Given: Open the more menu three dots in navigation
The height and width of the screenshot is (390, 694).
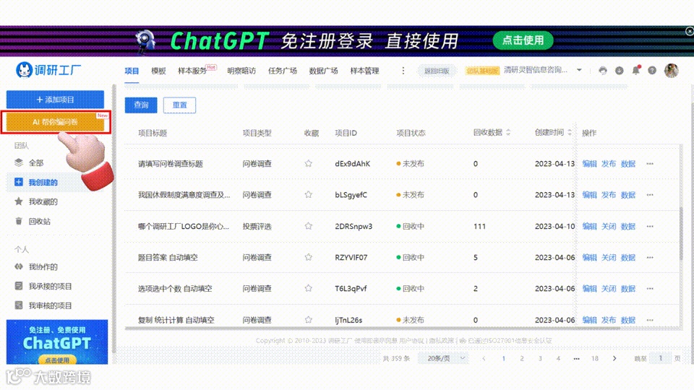Looking at the screenshot, I should pos(403,70).
